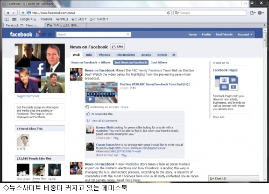
Task: Open the bookmarks book icon
Action: [7, 19]
